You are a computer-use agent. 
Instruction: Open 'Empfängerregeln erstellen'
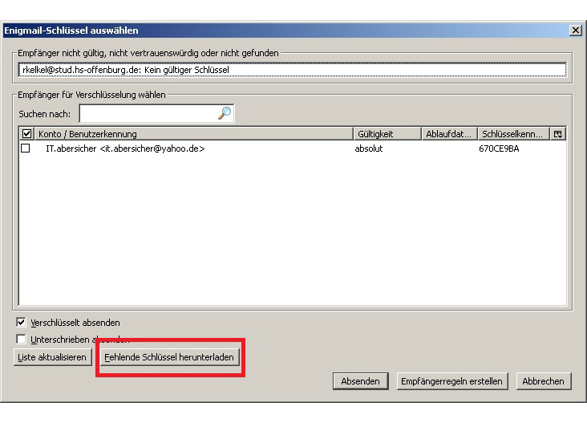[452, 381]
